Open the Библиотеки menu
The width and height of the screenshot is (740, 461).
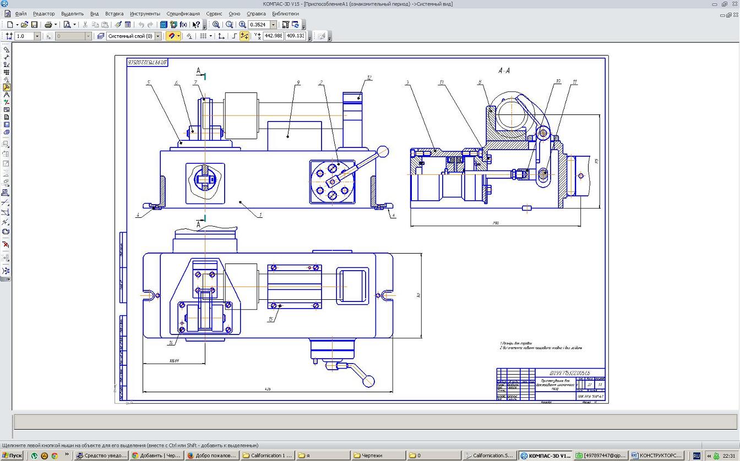tap(285, 14)
